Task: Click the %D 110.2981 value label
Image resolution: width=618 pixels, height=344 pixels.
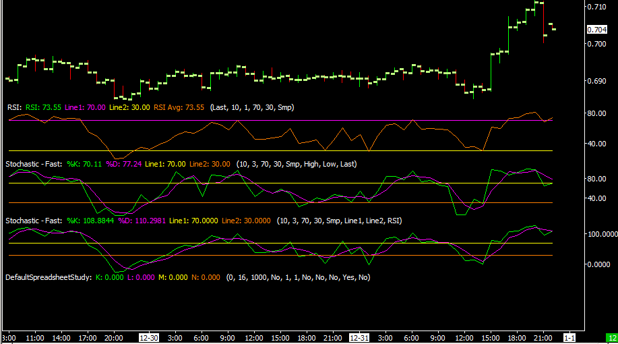Action: click(142, 221)
